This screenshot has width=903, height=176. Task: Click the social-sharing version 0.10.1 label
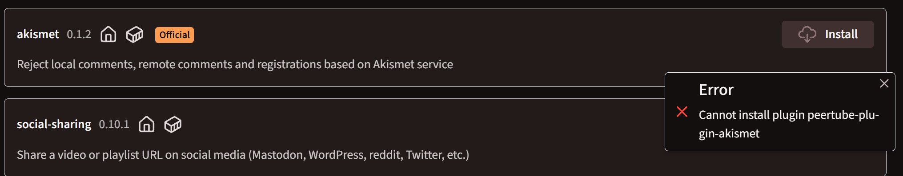coord(114,124)
